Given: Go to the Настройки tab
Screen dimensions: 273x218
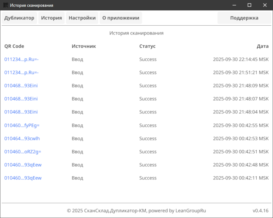Looking at the screenshot, I should tap(82, 18).
